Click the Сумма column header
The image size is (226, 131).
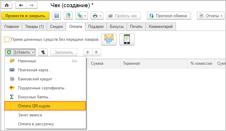(104, 64)
